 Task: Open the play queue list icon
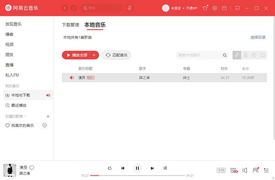266,170
